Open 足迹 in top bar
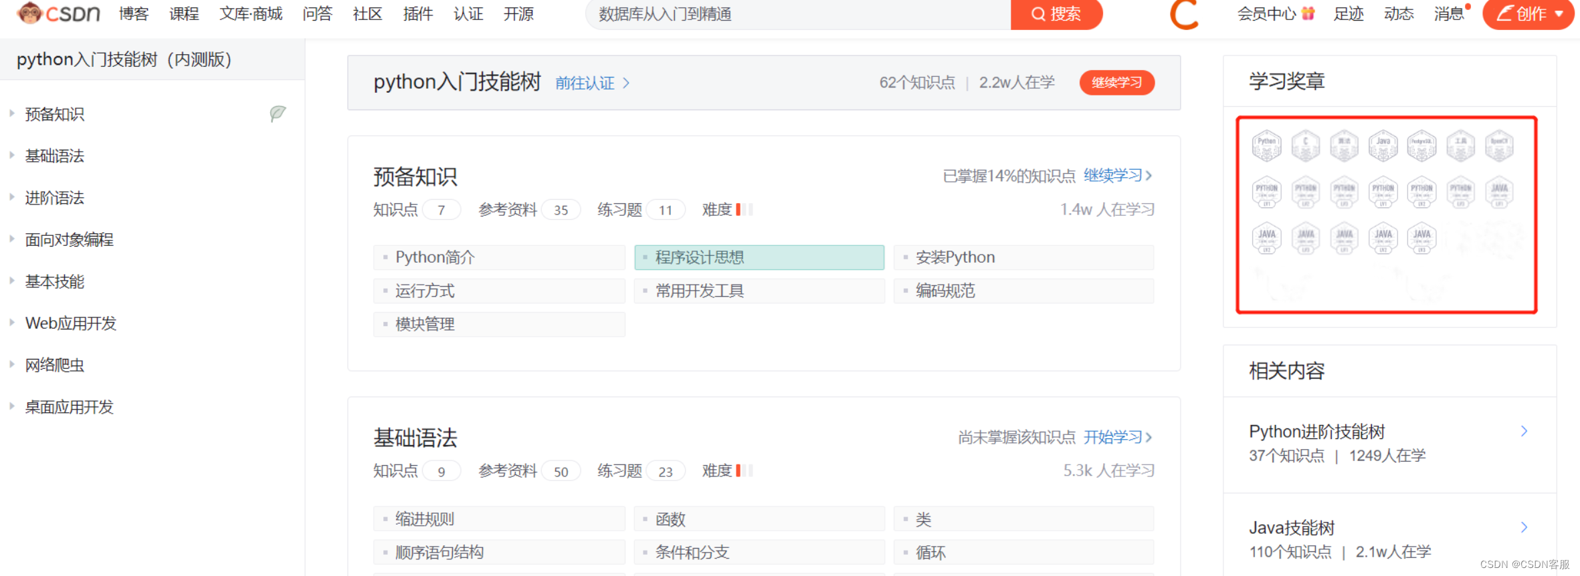The height and width of the screenshot is (576, 1580). pyautogui.click(x=1349, y=13)
